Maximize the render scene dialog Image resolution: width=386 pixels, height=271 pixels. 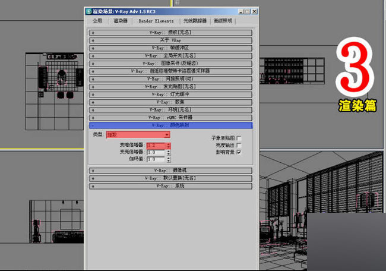coord(247,11)
